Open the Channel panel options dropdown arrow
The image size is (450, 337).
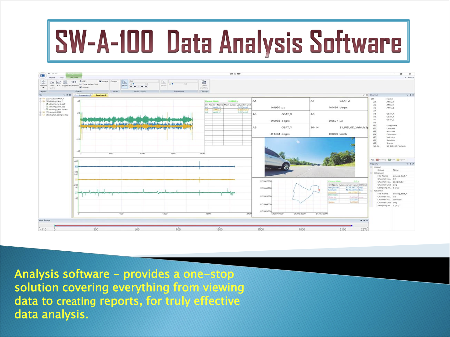pos(407,95)
